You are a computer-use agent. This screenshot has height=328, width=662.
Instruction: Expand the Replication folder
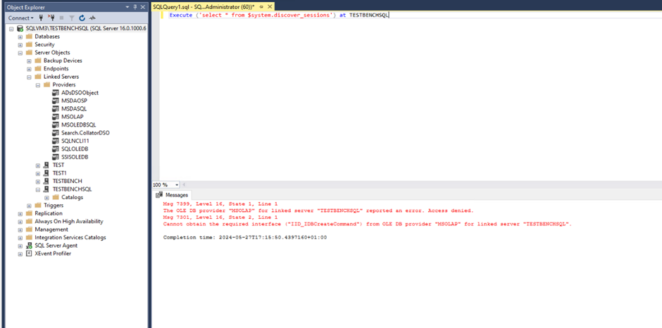(20, 213)
